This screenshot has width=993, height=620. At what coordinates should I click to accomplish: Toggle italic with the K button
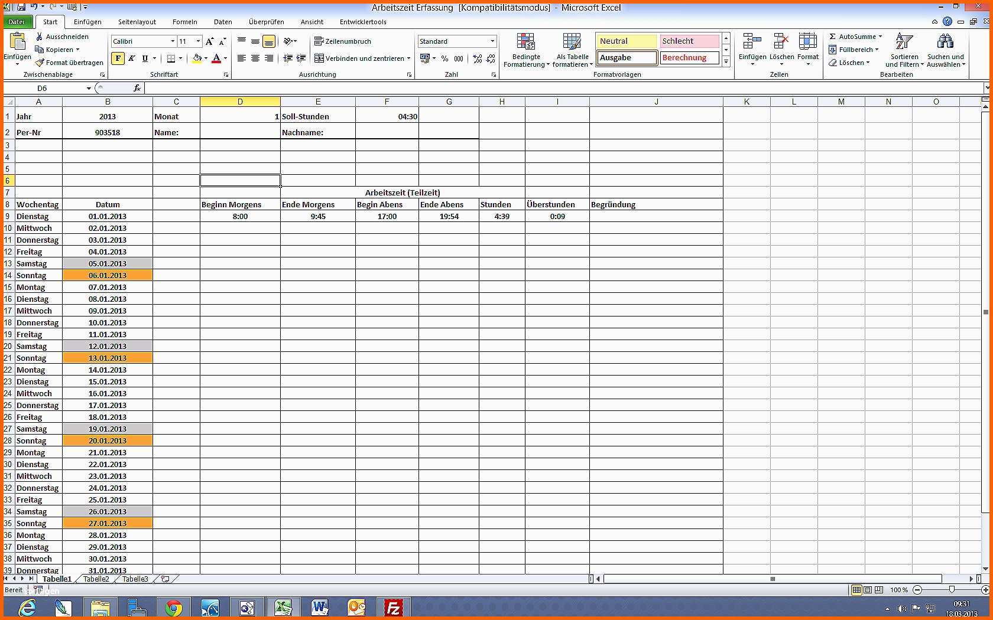pyautogui.click(x=131, y=58)
